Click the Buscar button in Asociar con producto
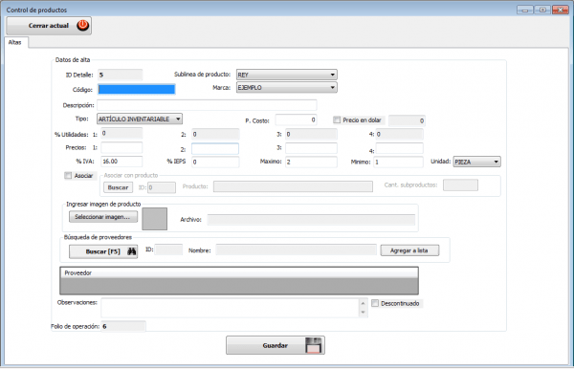Viewport: 574px width, 369px height. (x=118, y=187)
